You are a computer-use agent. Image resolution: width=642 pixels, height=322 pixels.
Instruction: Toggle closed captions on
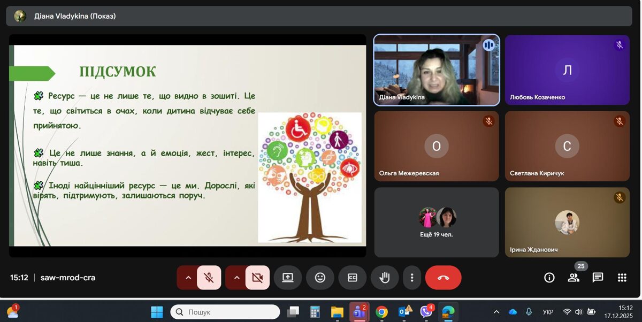352,278
